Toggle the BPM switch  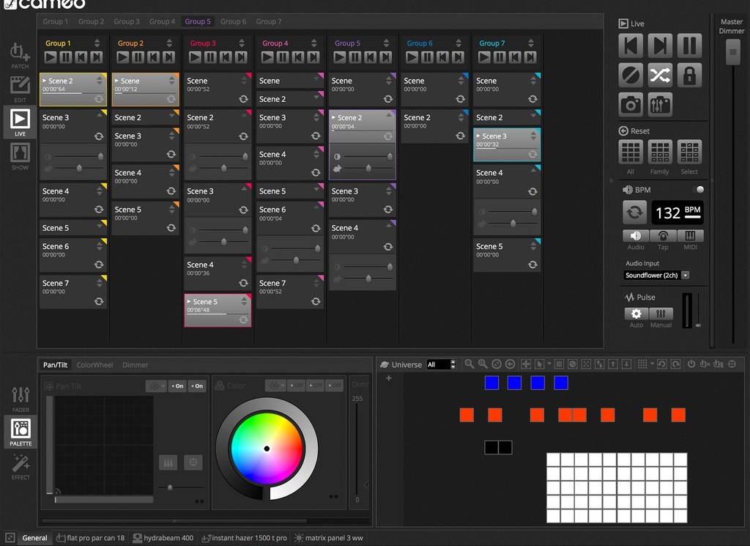[697, 190]
